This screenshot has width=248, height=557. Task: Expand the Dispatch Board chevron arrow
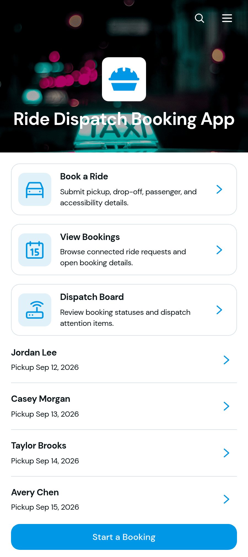point(219,310)
